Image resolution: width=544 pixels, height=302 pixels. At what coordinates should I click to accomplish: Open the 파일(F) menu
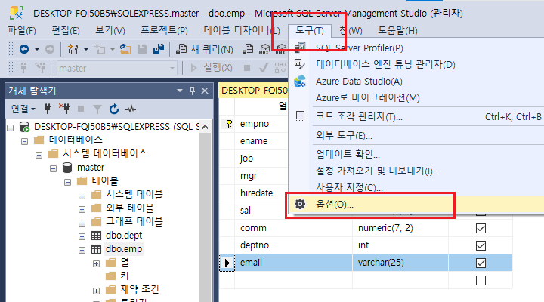click(22, 31)
